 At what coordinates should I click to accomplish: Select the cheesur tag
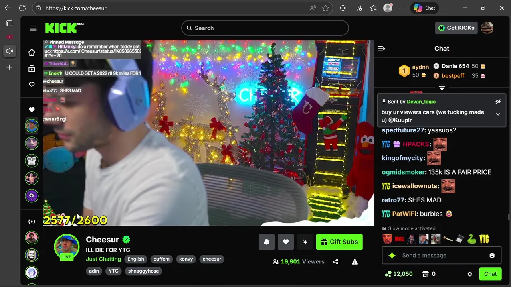tap(212, 259)
